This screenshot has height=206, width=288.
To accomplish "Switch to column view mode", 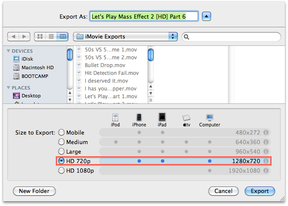I will pos(63,36).
